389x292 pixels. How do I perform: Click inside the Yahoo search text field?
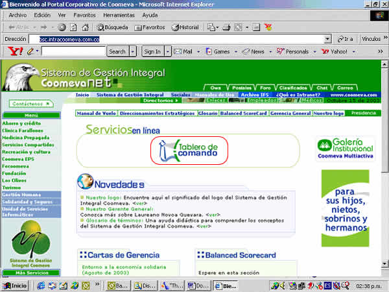(73, 51)
